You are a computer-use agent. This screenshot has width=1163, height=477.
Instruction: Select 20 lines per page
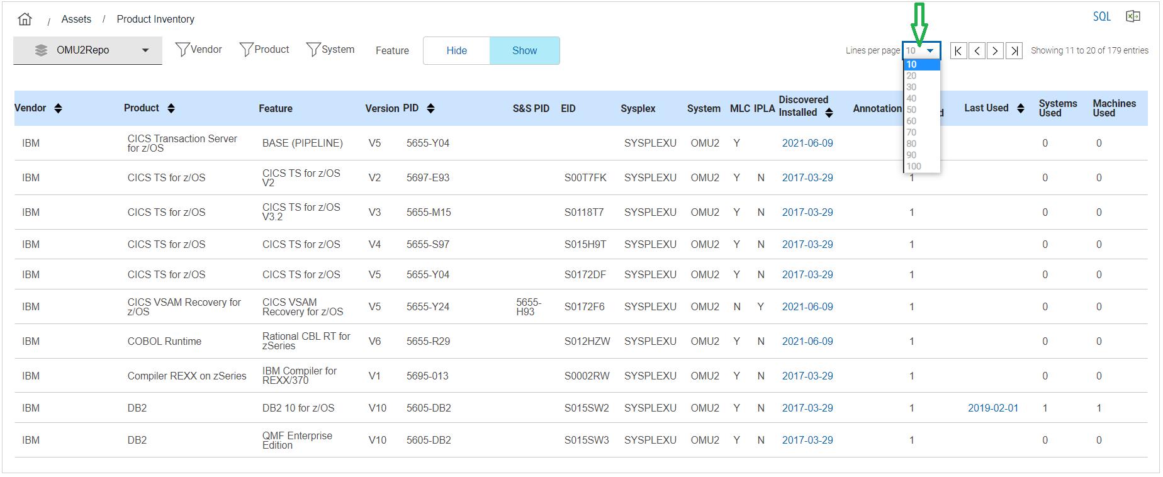tap(911, 76)
